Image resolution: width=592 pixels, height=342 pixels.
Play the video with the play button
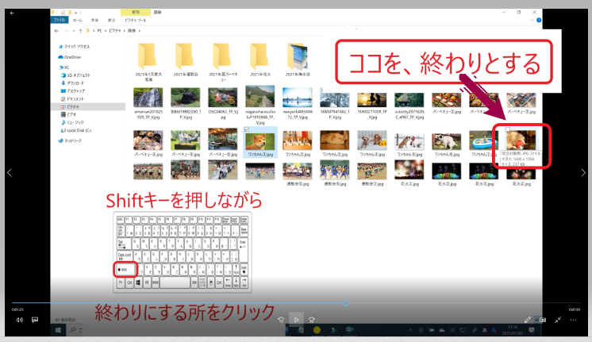[297, 320]
